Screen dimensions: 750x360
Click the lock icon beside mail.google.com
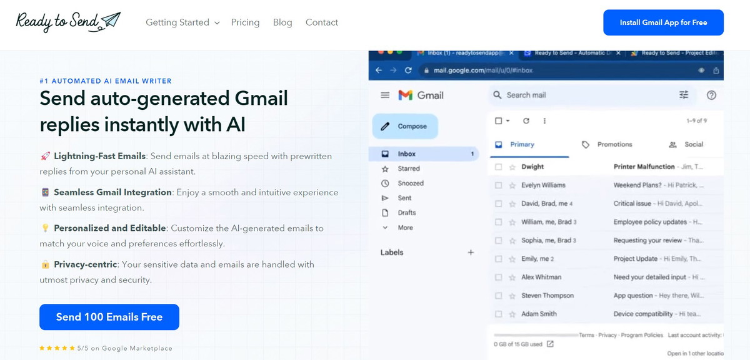point(427,71)
